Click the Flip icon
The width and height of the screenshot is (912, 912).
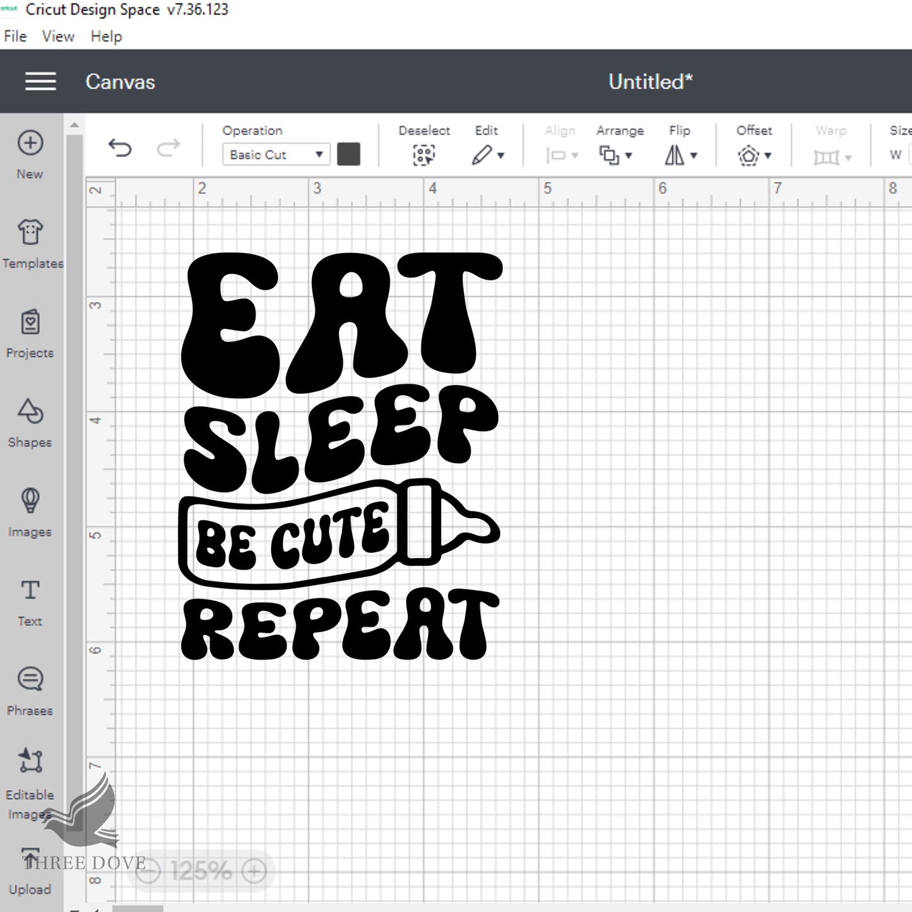[674, 155]
